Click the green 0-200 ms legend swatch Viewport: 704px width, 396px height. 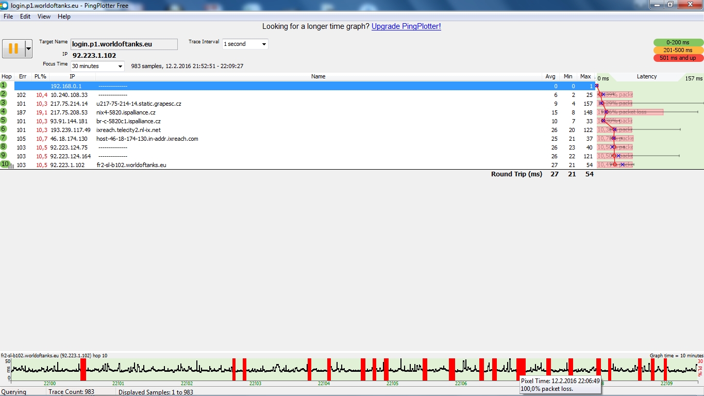click(678, 43)
